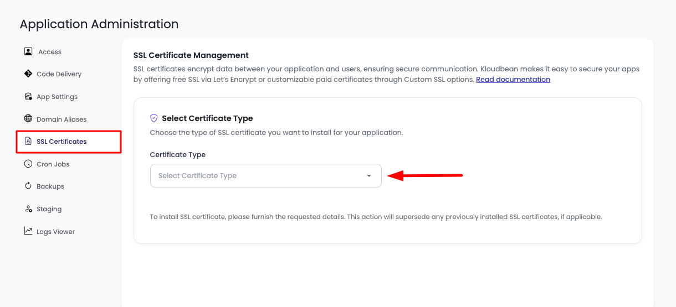This screenshot has height=307, width=676.
Task: Click the SSL Certificate Management heading
Action: (191, 55)
